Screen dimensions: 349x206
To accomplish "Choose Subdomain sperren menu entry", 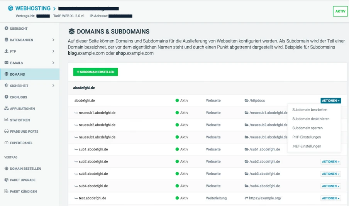I will click(307, 128).
